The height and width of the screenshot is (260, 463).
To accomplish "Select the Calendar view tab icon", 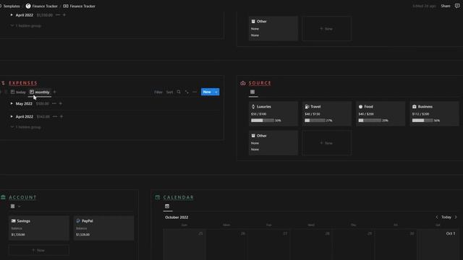I will 167,207.
